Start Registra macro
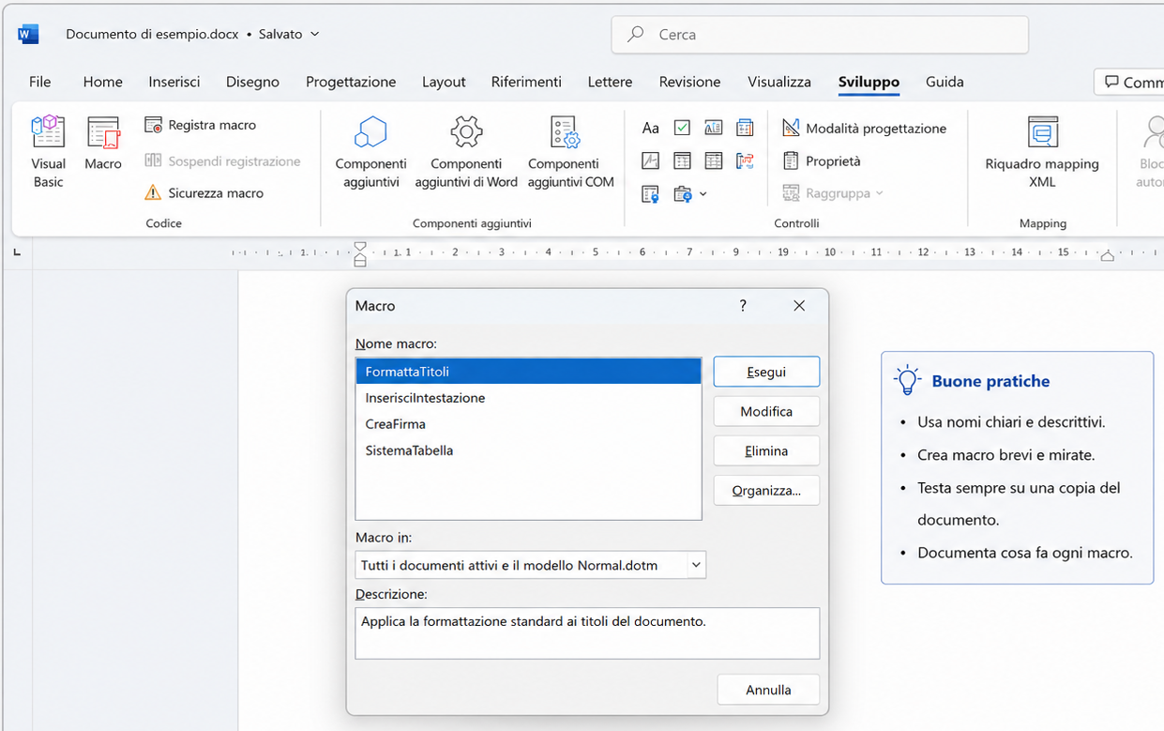 201,125
